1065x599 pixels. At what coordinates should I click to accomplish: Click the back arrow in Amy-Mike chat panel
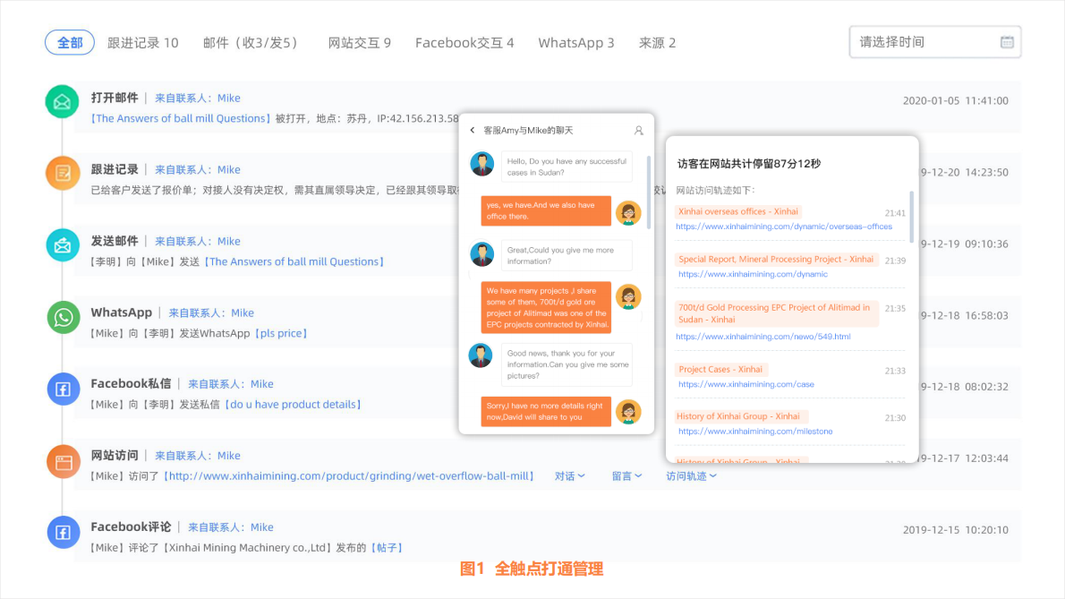tap(472, 131)
